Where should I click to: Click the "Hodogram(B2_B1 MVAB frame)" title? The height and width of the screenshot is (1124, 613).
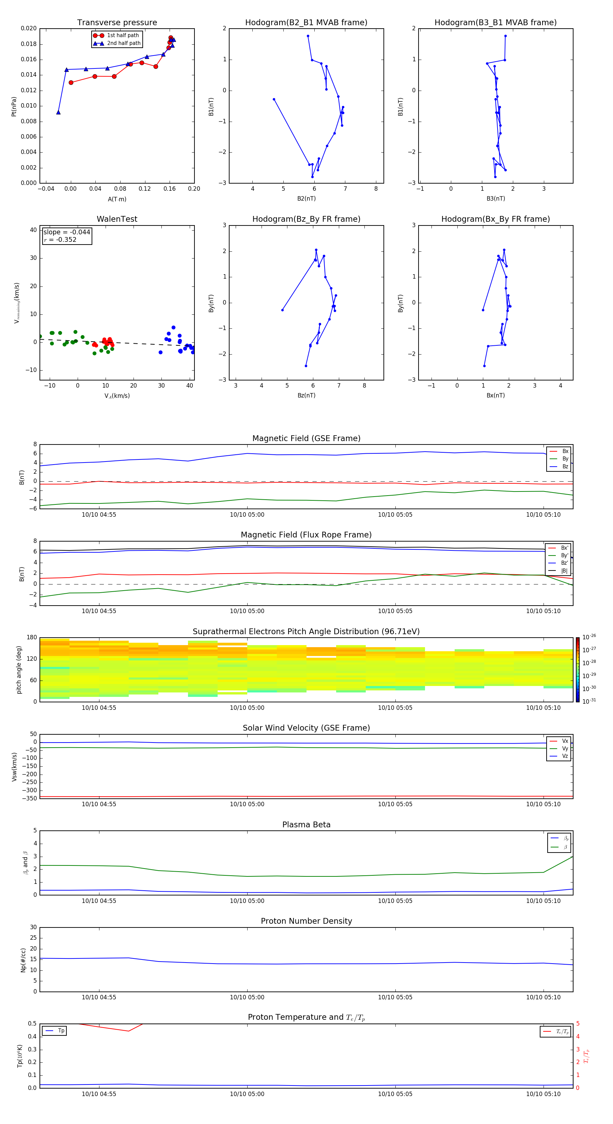(x=306, y=23)
